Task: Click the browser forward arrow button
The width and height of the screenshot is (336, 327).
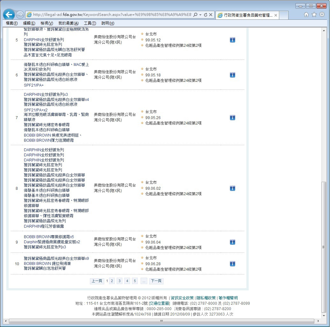Action: point(20,15)
